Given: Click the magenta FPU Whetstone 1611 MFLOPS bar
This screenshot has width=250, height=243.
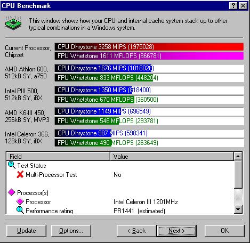Looking at the screenshot, I should pyautogui.click(x=149, y=56).
